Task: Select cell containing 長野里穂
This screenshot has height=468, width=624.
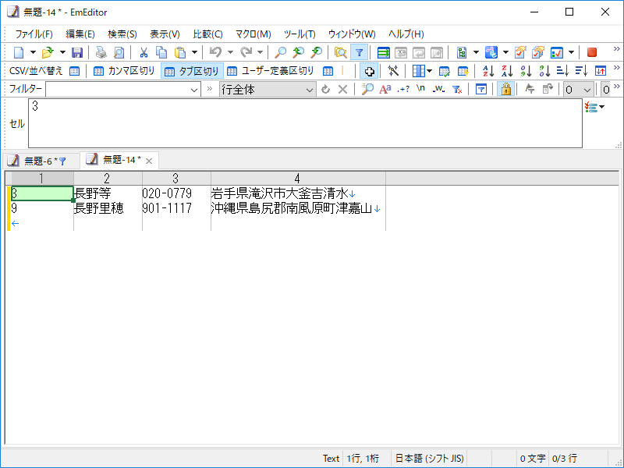Action: coord(108,208)
